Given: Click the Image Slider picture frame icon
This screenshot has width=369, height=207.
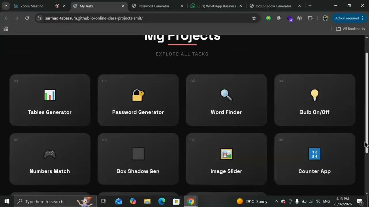Looking at the screenshot, I should (x=226, y=154).
